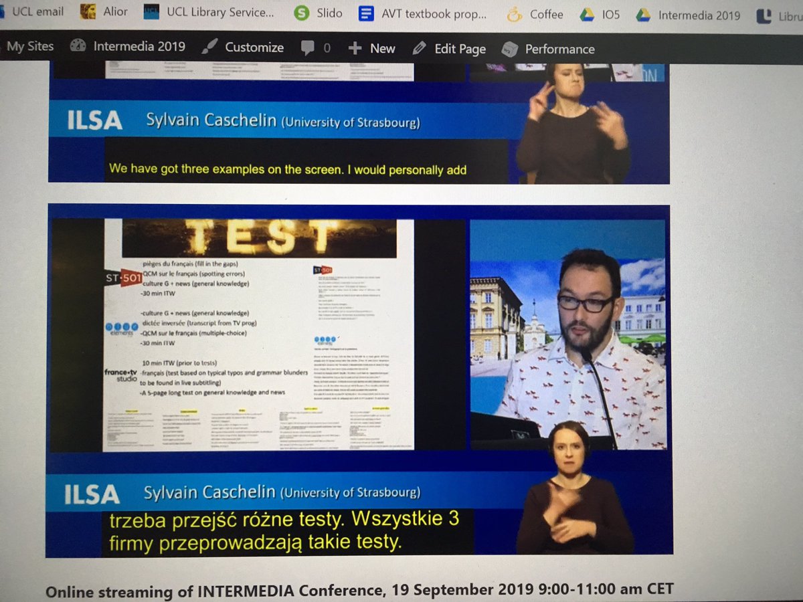The image size is (803, 602).
Task: Open the Coffee bookmark
Action: (x=535, y=14)
